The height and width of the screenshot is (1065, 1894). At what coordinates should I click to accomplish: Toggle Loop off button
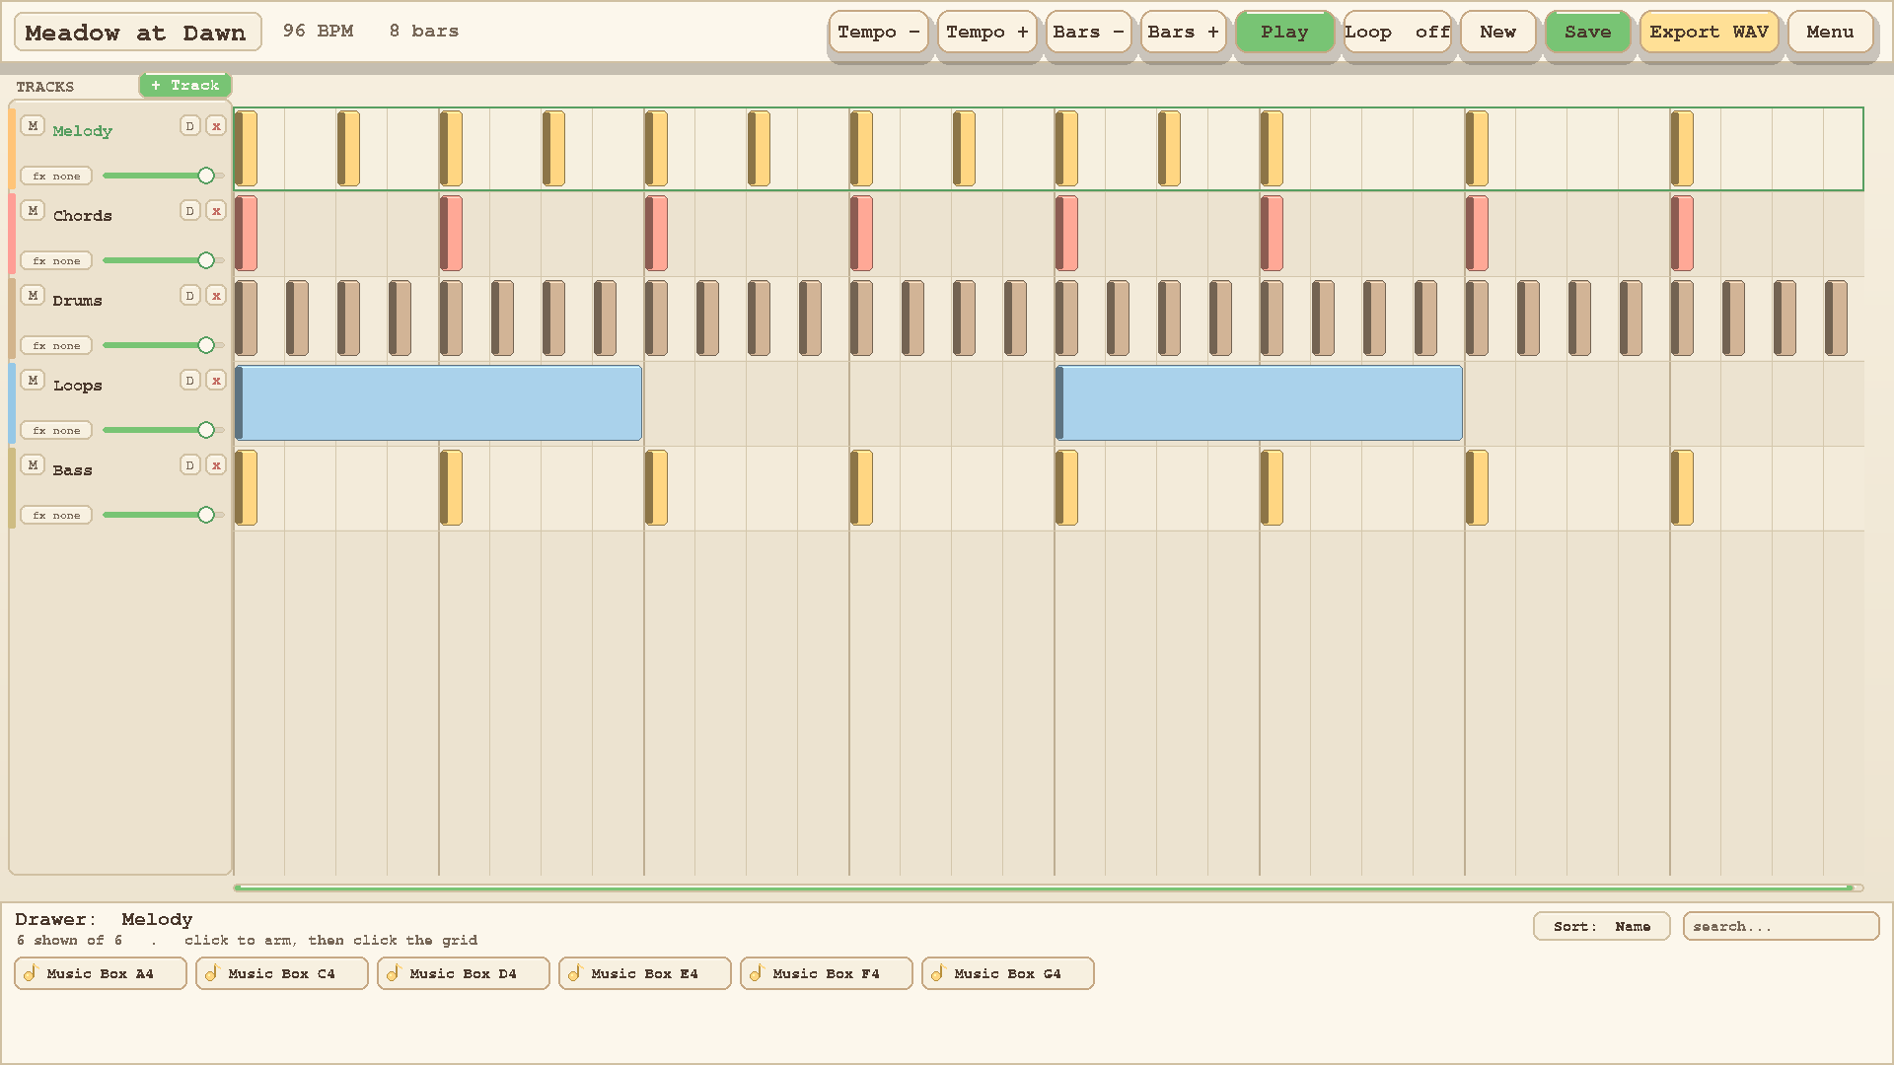[1397, 33]
